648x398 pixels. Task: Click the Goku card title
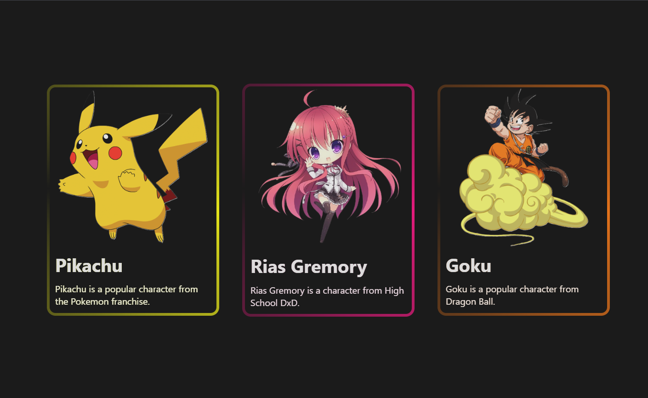(x=468, y=266)
